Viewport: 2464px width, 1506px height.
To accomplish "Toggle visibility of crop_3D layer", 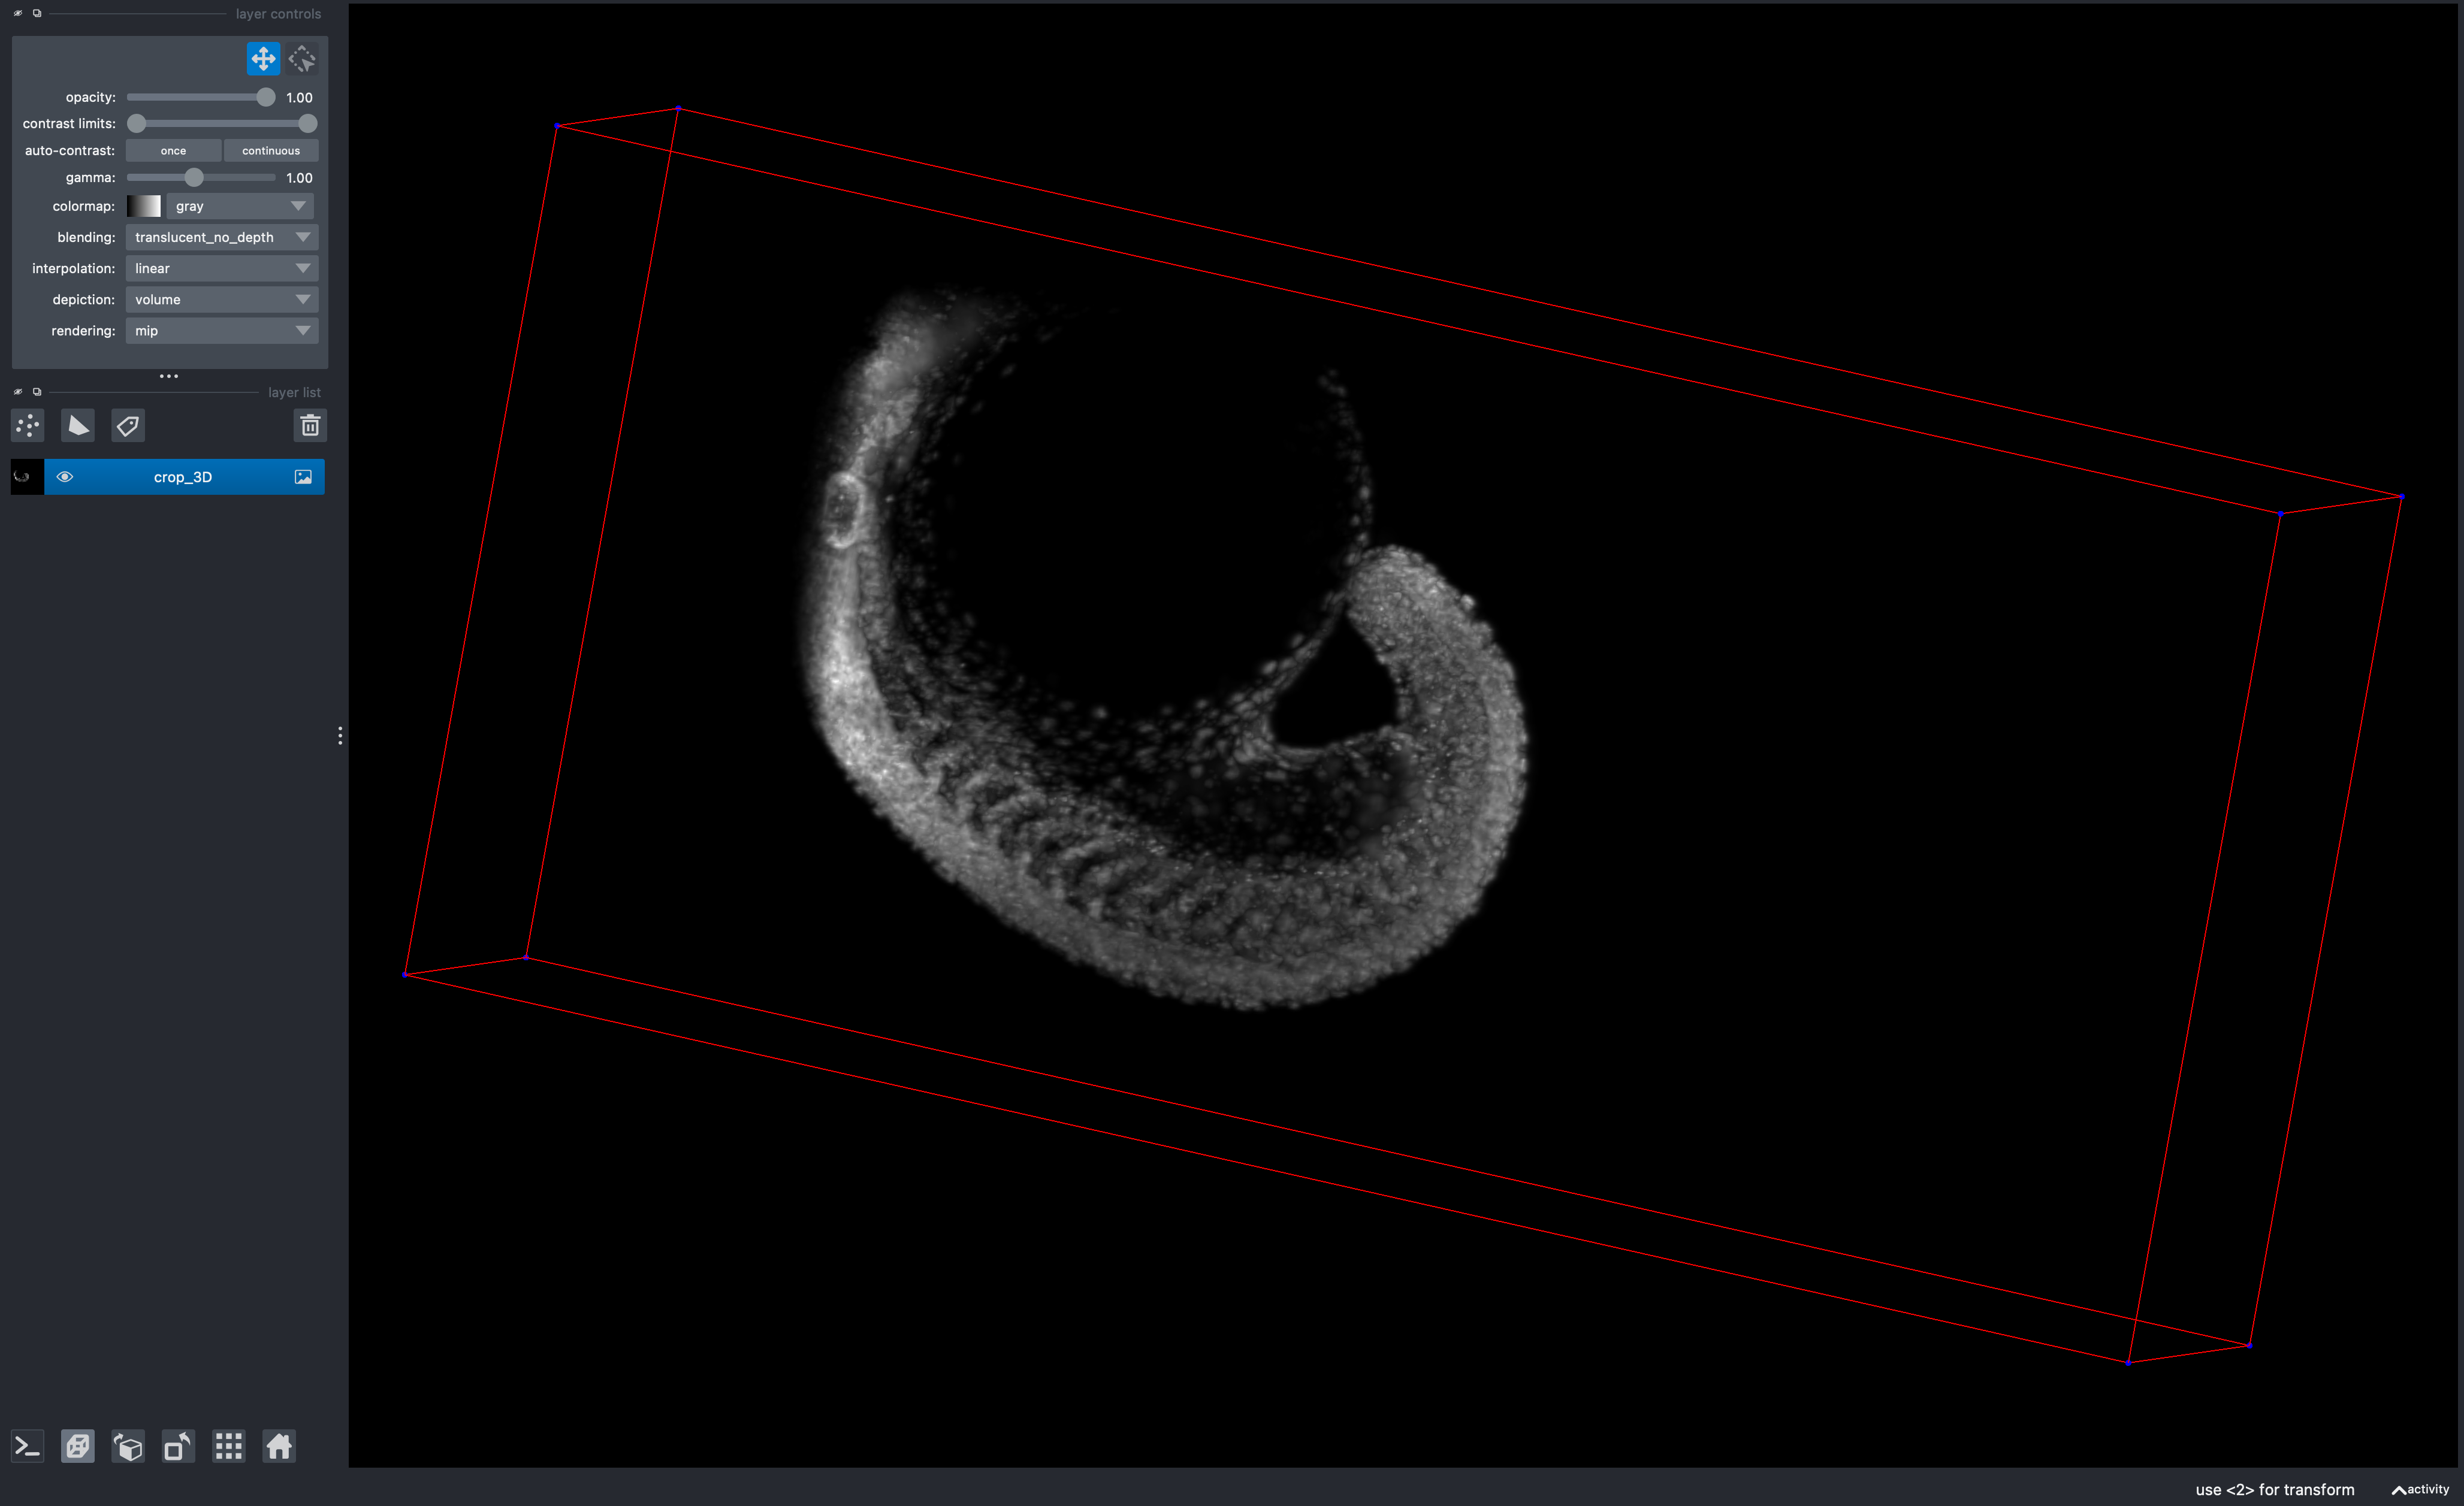I will coord(65,477).
